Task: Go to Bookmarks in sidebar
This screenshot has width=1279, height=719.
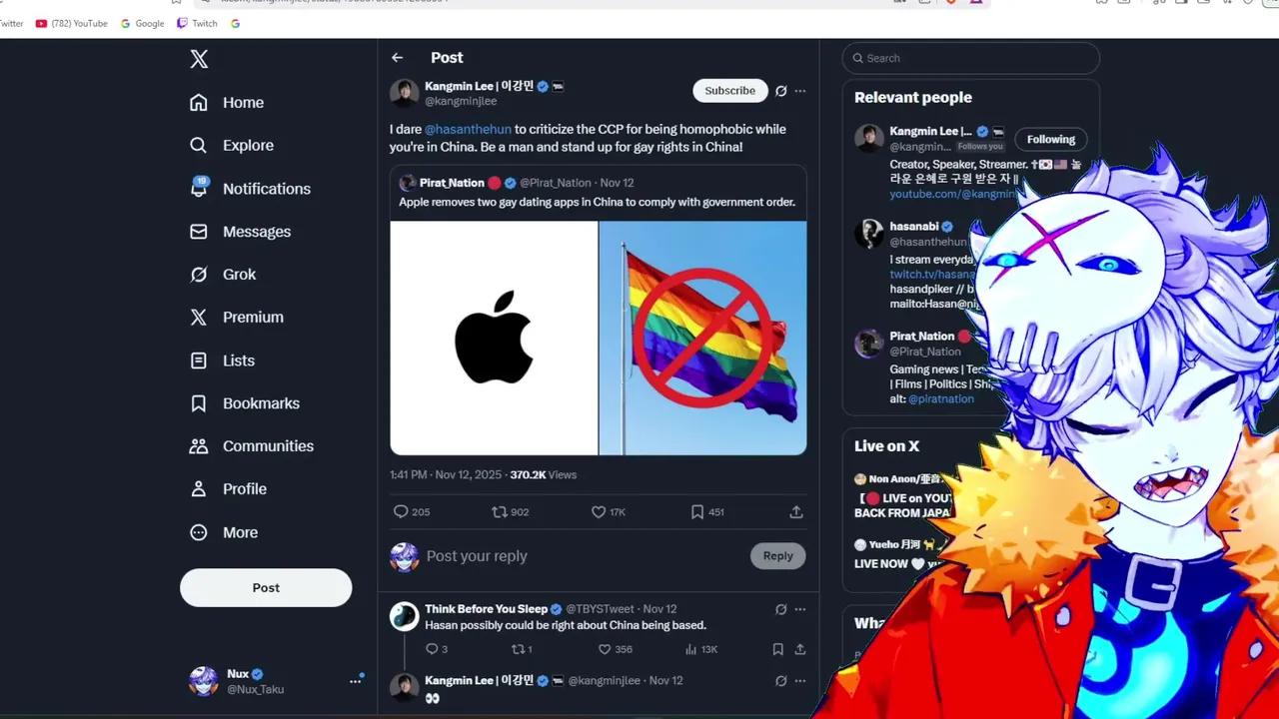Action: click(x=245, y=403)
